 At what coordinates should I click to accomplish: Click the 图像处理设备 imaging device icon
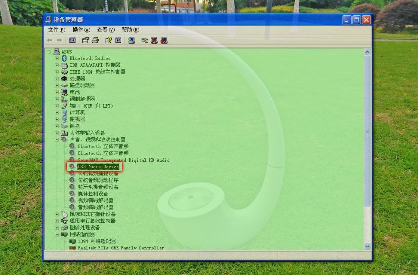(x=64, y=228)
